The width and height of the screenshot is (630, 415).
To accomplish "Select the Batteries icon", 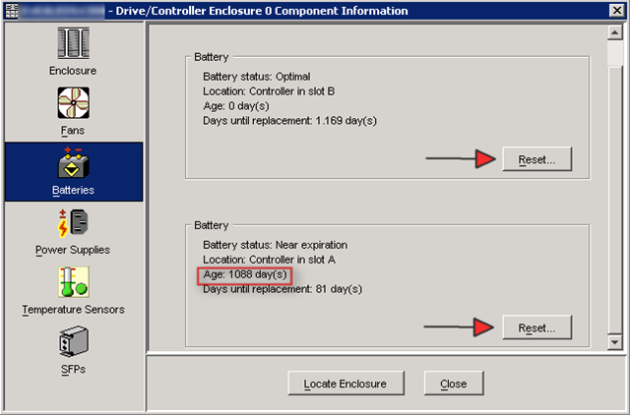I will point(73,170).
